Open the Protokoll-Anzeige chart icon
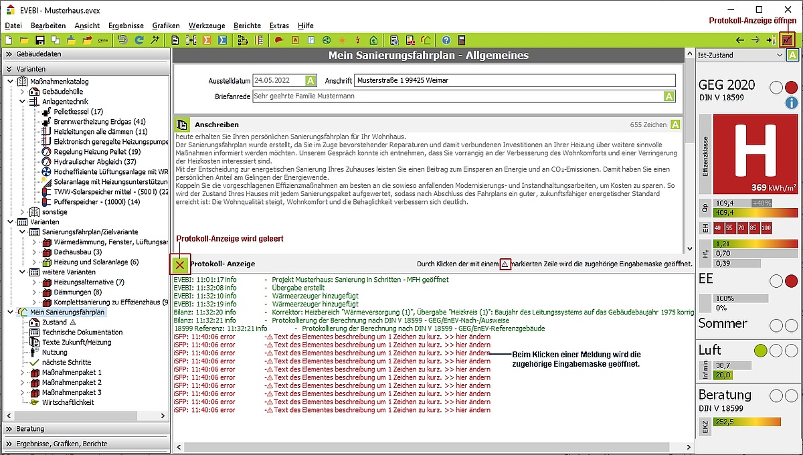Screen dimensions: 803x455 point(788,40)
